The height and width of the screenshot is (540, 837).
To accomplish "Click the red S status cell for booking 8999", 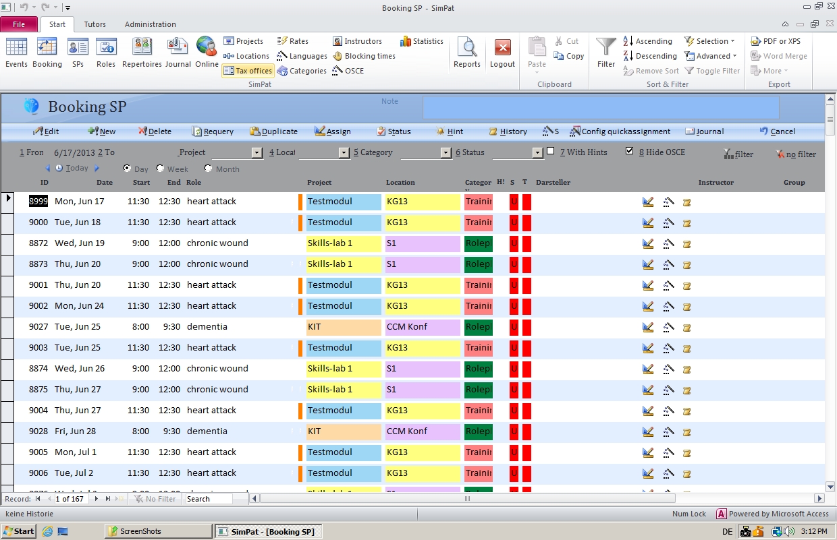I will 514,202.
